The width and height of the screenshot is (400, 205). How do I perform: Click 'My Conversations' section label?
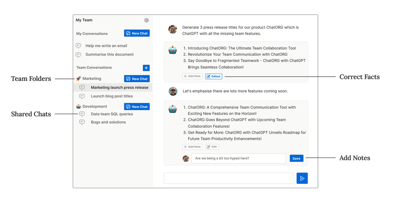click(92, 34)
